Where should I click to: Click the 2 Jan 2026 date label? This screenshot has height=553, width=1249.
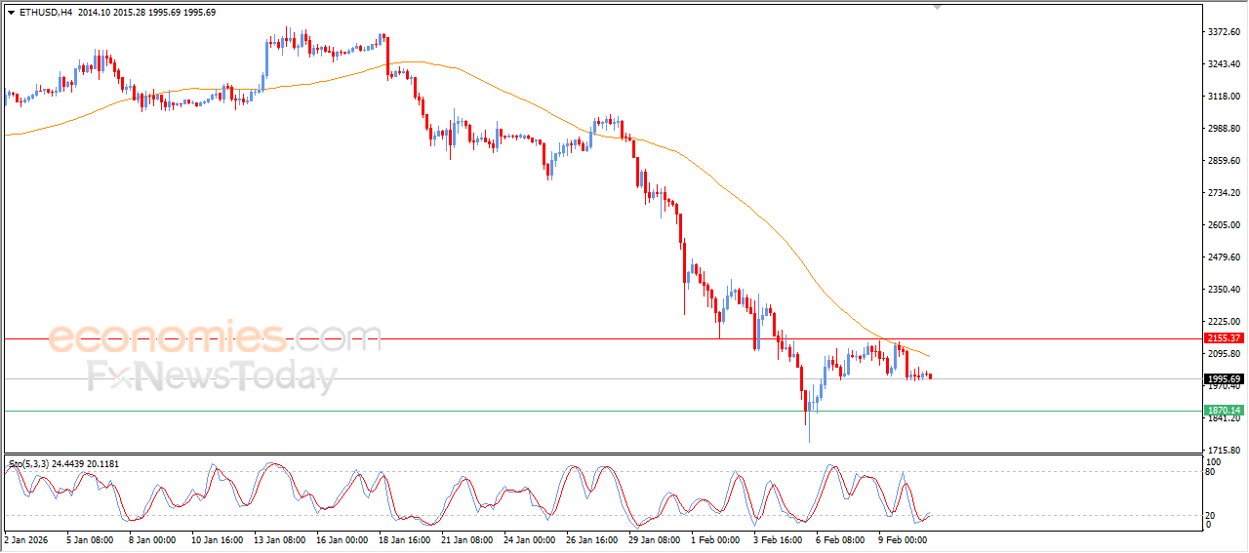click(x=24, y=538)
